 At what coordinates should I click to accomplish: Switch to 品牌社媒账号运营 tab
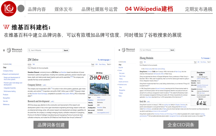(99, 9)
